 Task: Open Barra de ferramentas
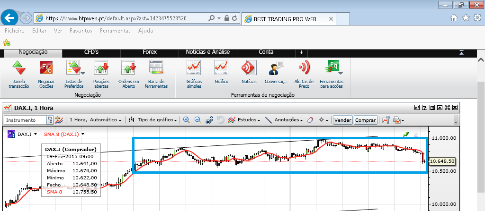(156, 75)
